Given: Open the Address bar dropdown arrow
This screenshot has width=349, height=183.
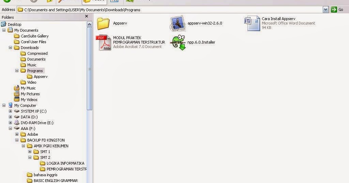Looking at the screenshot, I should pos(325,10).
